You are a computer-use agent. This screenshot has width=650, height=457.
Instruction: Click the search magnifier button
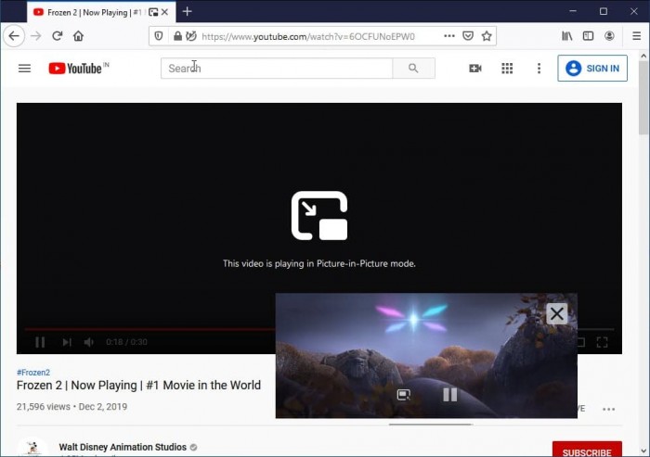pyautogui.click(x=413, y=69)
